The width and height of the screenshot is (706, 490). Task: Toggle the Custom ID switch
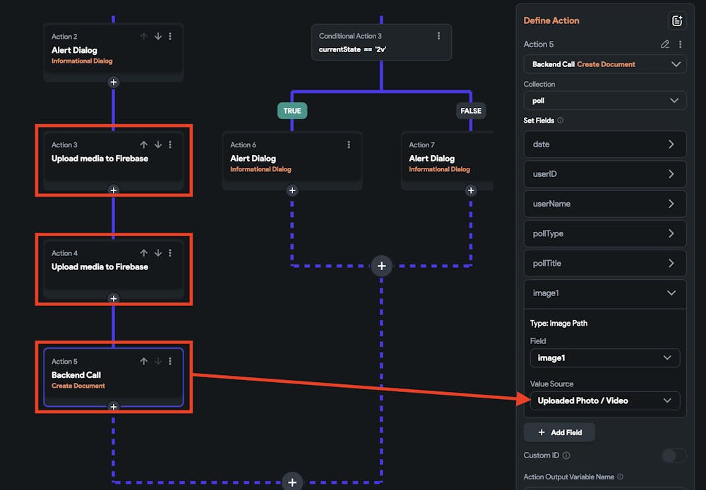674,455
